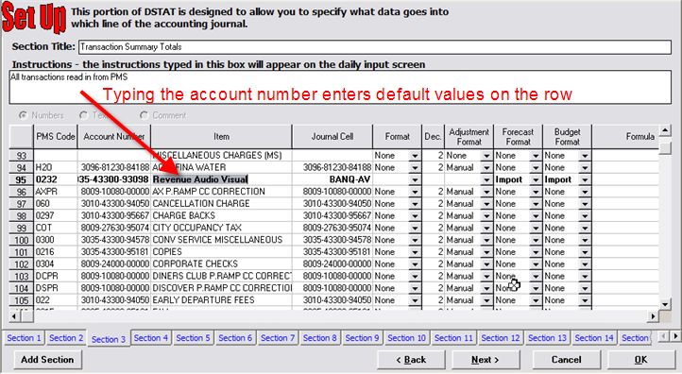Open Adjustment Format dropdown for CITY OCCUPANCY TAX
682x374 pixels.
[486, 228]
